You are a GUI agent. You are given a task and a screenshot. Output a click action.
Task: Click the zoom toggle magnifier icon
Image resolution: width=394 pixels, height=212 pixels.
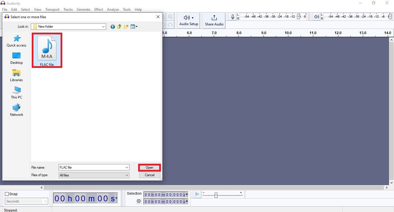(170, 16)
